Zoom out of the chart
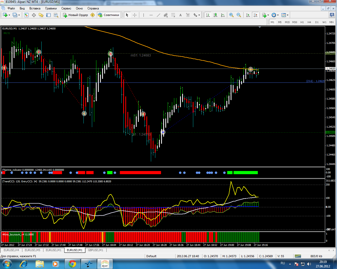 tap(239, 15)
